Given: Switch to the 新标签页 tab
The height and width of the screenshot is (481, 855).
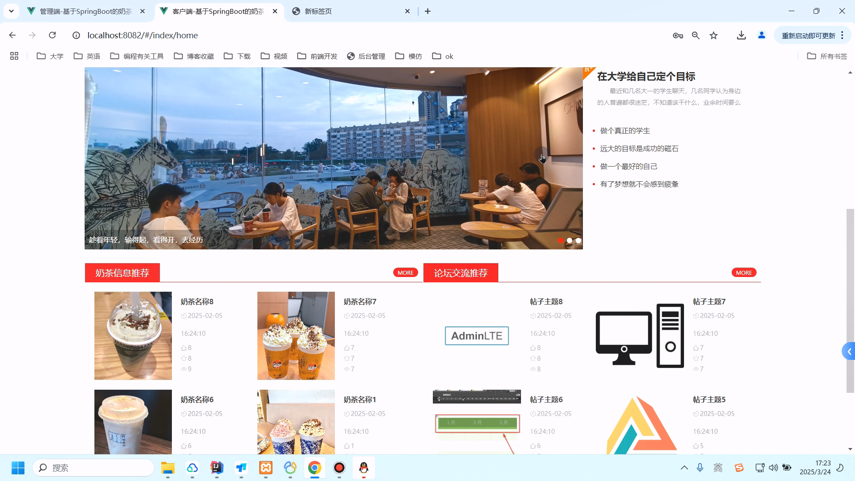Looking at the screenshot, I should [318, 11].
